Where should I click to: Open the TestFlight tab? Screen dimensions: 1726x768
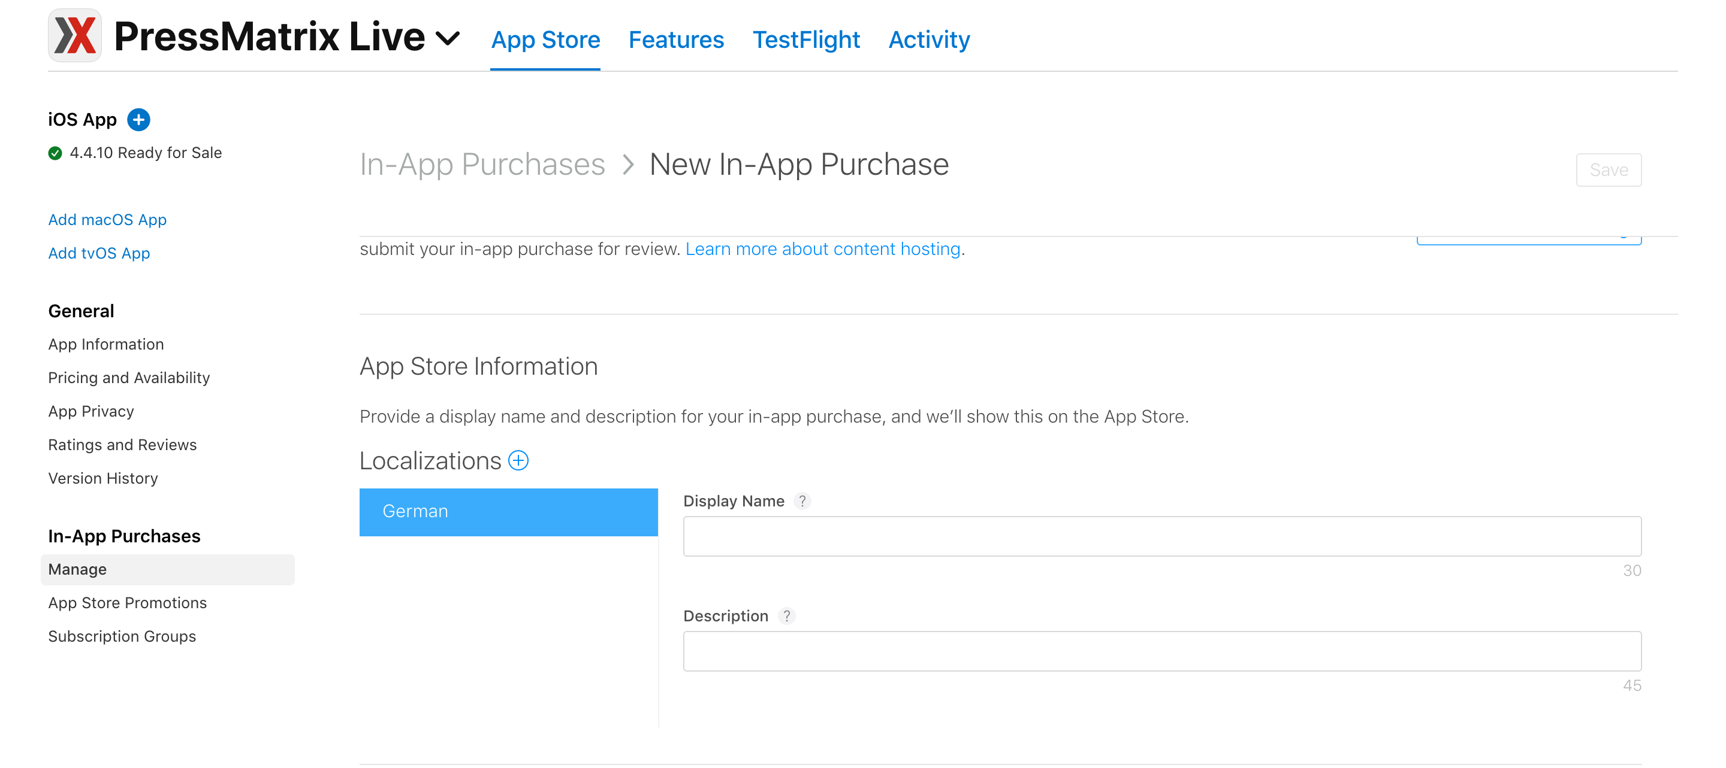[806, 40]
